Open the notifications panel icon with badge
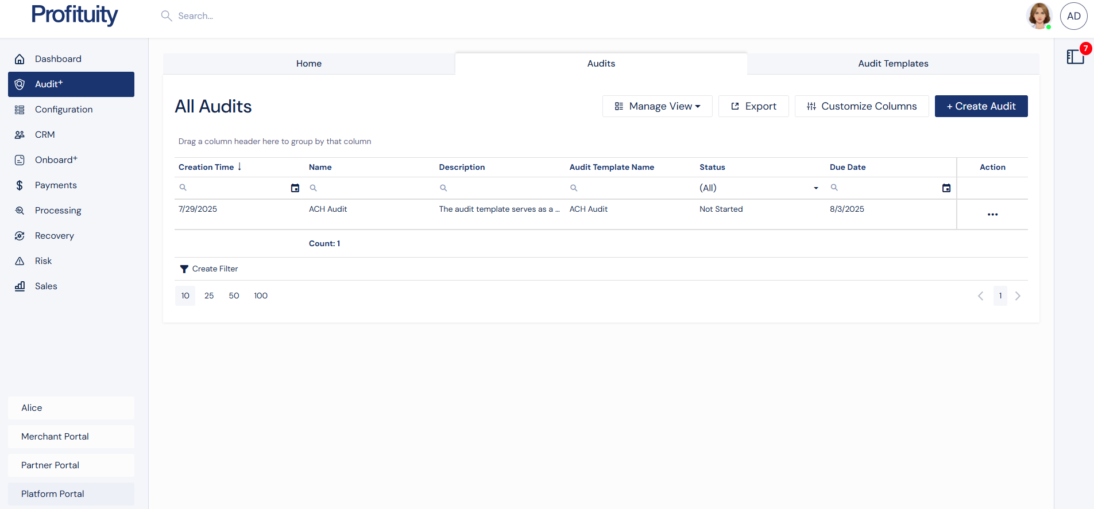 click(1075, 56)
